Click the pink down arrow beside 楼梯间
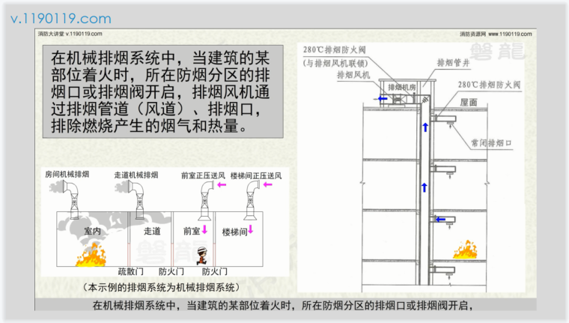Screen dimensions: 569x323 point(251,229)
